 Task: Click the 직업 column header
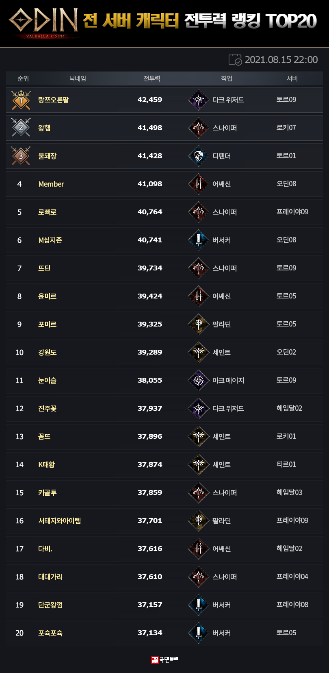pyautogui.click(x=227, y=78)
